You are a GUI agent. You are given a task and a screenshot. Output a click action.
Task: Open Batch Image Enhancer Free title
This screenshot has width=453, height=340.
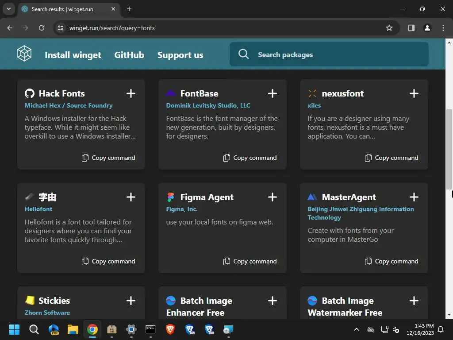tap(199, 306)
